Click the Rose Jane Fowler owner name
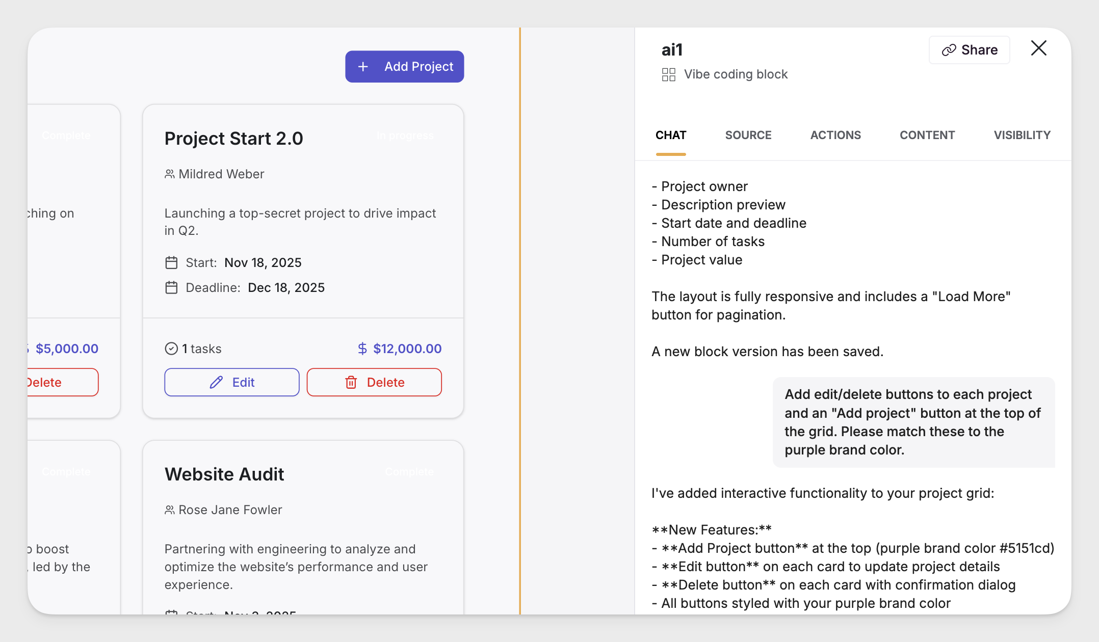The height and width of the screenshot is (642, 1099). coord(230,510)
